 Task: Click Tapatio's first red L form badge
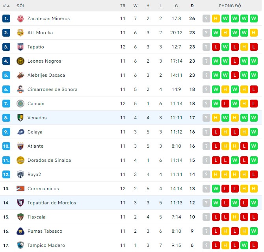tap(216, 47)
